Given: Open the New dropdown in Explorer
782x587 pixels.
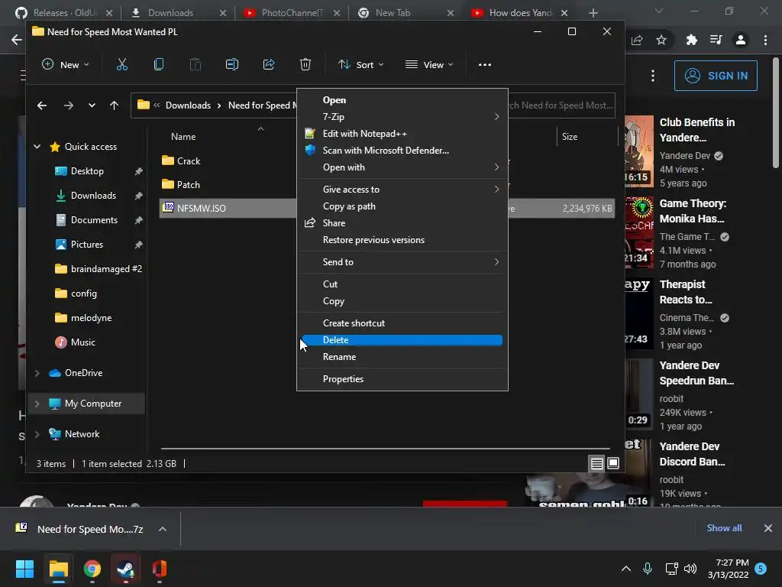Looking at the screenshot, I should (x=66, y=64).
